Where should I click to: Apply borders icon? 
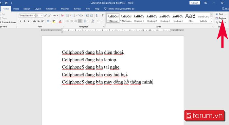pyautogui.click(x=99, y=21)
